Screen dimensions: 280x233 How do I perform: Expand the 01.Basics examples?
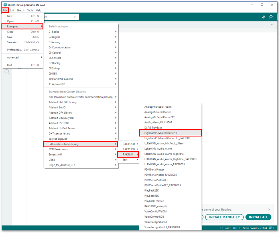pyautogui.click(x=81, y=32)
